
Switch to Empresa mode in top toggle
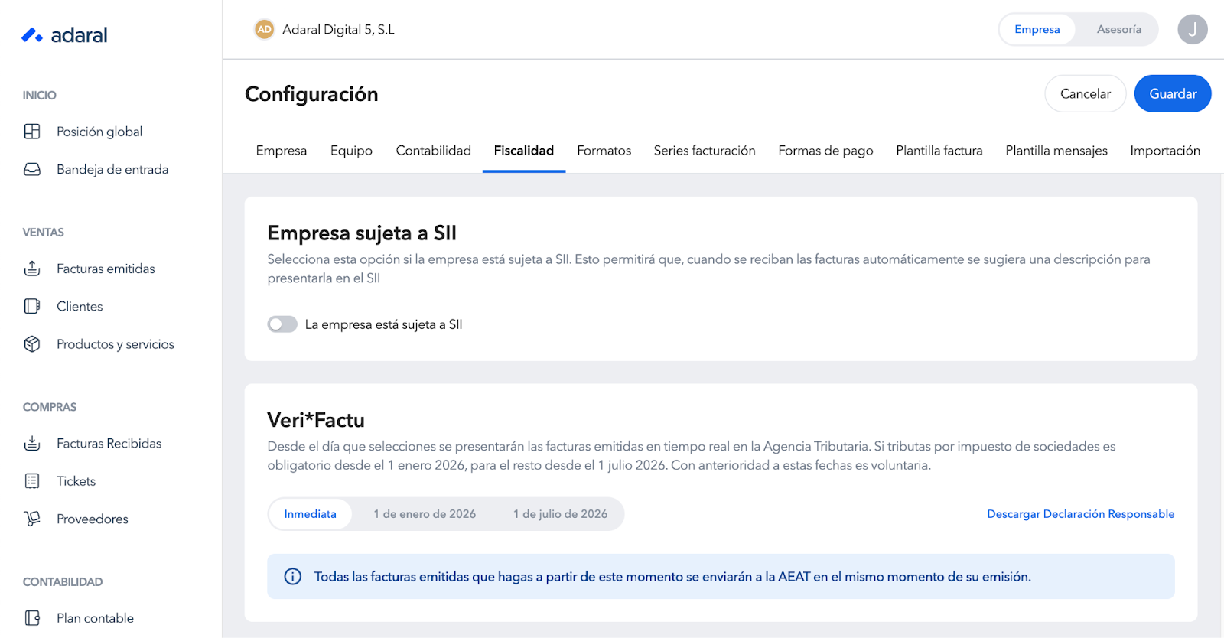point(1037,29)
